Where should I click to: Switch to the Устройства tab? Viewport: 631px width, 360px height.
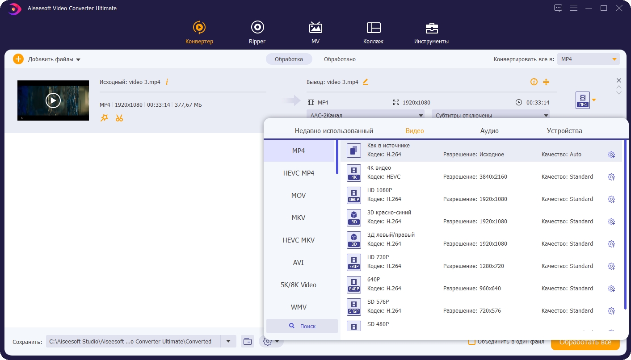[564, 131]
